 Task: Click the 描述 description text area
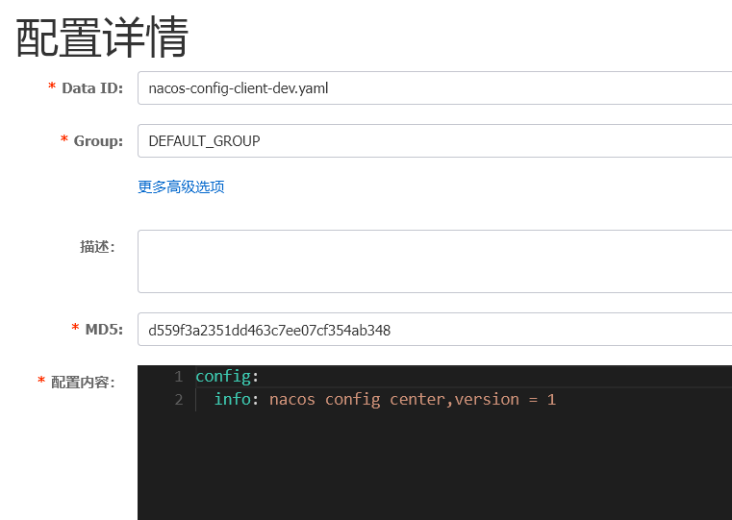pyautogui.click(x=435, y=261)
